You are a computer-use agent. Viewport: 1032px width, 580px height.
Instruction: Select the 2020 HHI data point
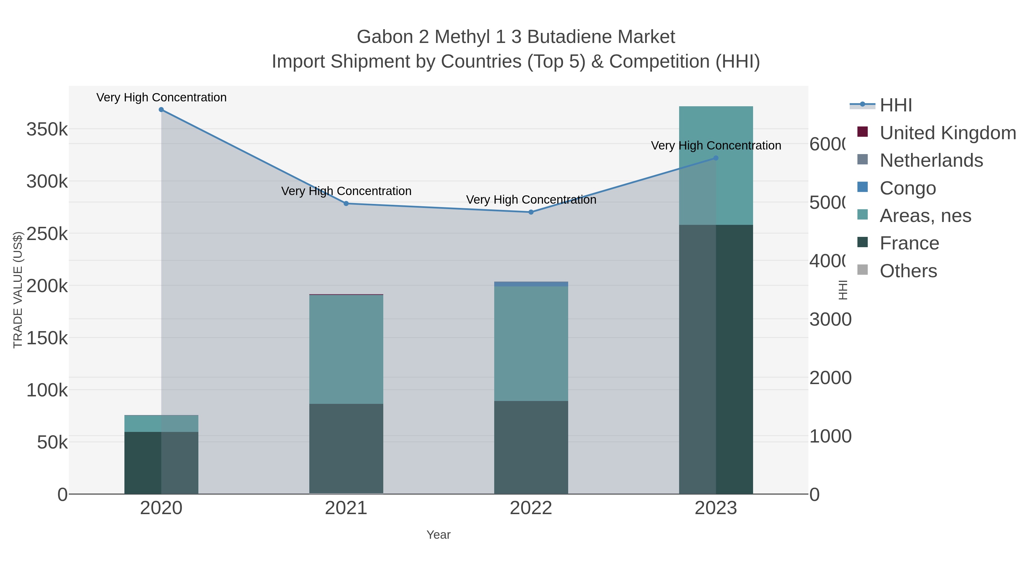[x=161, y=110]
